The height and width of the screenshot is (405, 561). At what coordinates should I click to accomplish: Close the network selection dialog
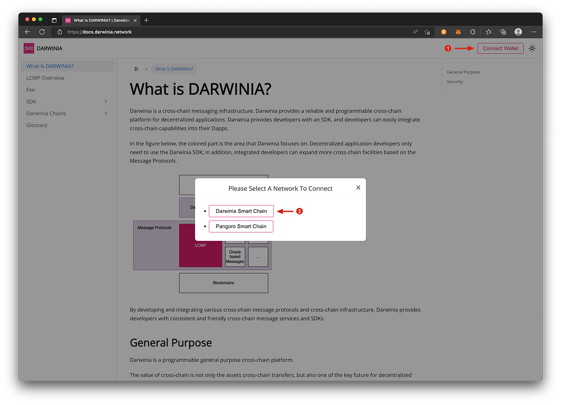pos(358,187)
